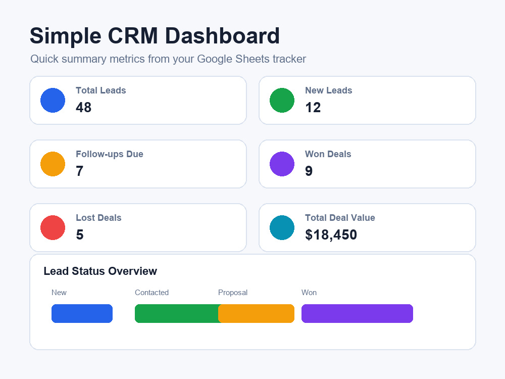Image resolution: width=505 pixels, height=379 pixels.
Task: Click the Follow-ups Due value 7
Action: [80, 171]
